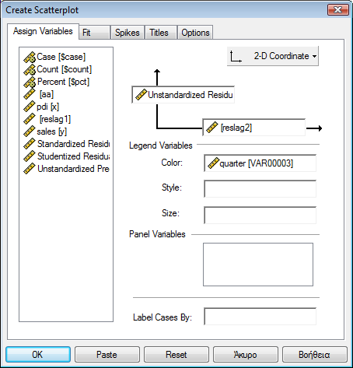Click ruler icon in Color quarter box

pyautogui.click(x=213, y=163)
